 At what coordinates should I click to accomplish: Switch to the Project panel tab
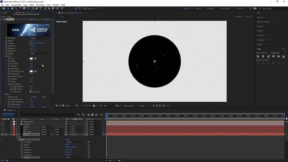coord(5,13)
